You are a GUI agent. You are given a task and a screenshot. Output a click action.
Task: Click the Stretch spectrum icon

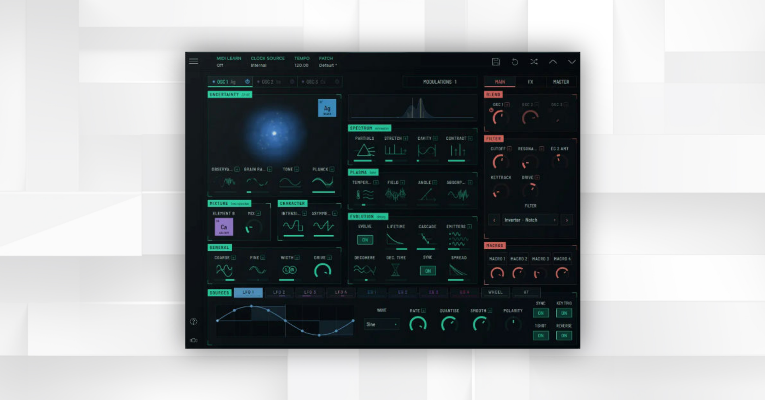coord(395,150)
